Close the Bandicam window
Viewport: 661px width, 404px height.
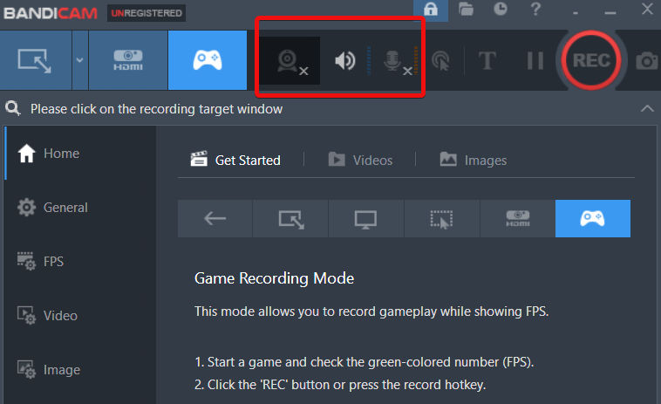[x=648, y=9]
